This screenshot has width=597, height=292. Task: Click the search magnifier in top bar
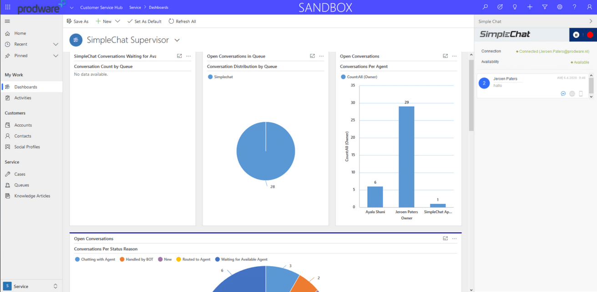coord(485,7)
